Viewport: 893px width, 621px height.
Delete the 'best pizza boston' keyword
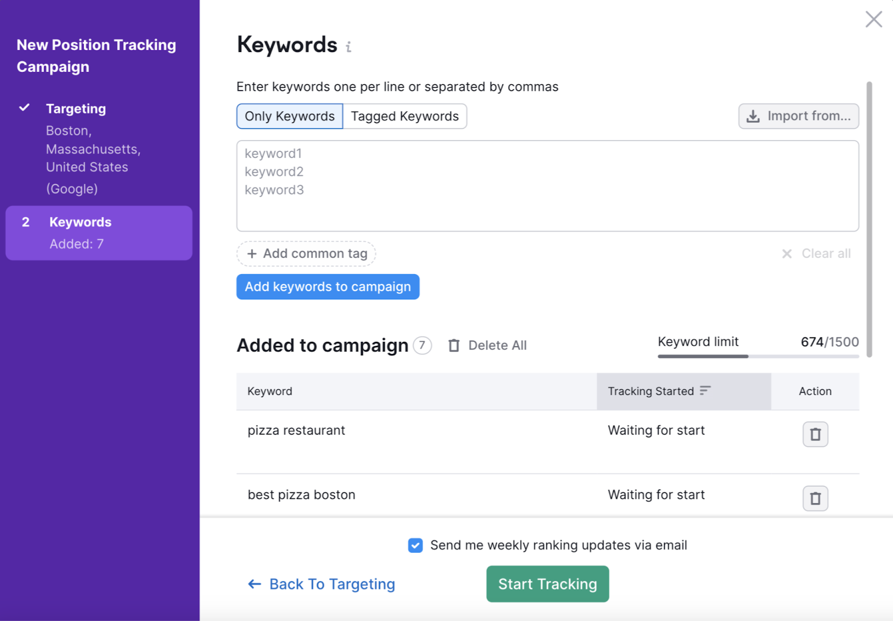point(815,498)
